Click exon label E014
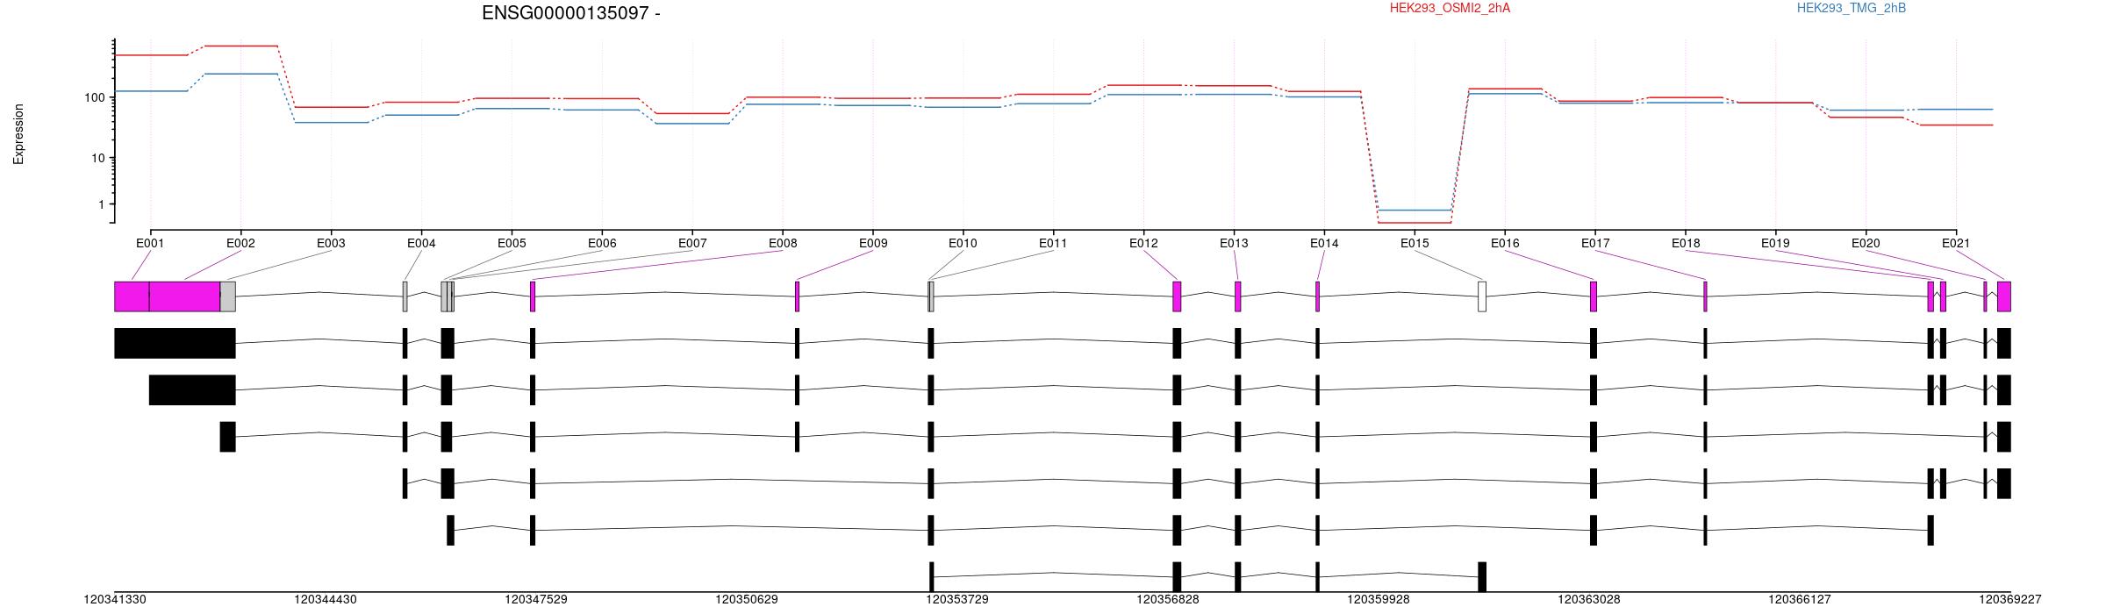 tap(1324, 243)
